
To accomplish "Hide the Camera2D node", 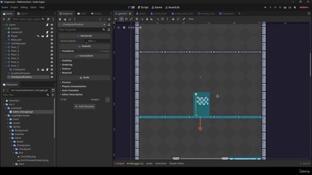I will pyautogui.click(x=52, y=32).
